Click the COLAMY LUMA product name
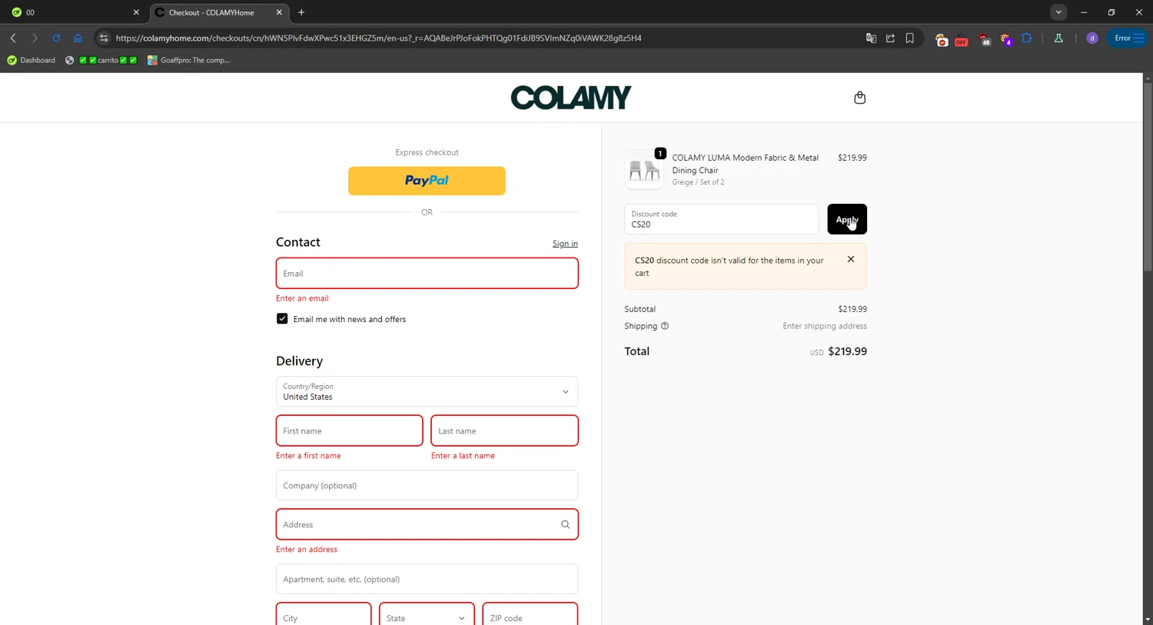1153x625 pixels. (745, 164)
